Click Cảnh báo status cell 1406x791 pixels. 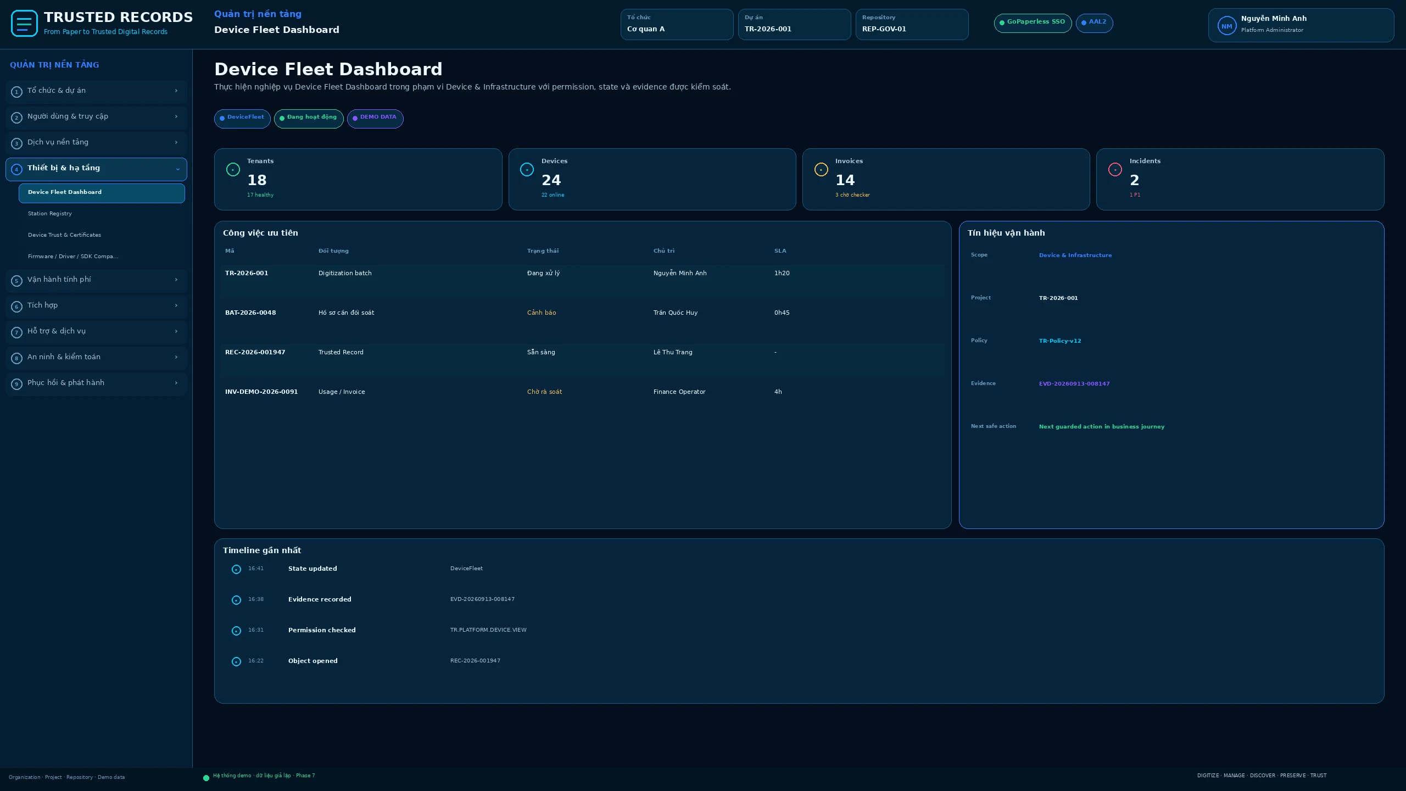pyautogui.click(x=542, y=313)
